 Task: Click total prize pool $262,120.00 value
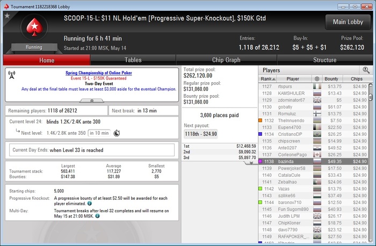[198, 76]
